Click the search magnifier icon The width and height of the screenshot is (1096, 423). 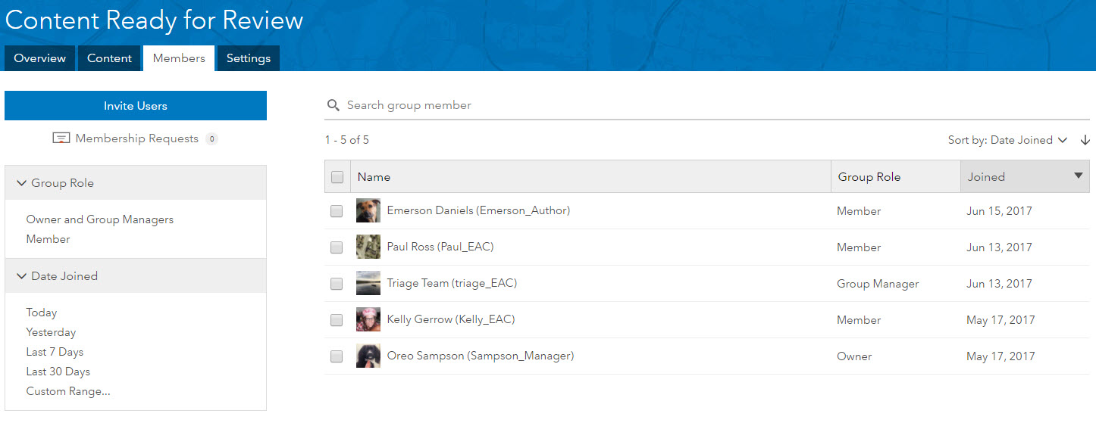pyautogui.click(x=333, y=105)
